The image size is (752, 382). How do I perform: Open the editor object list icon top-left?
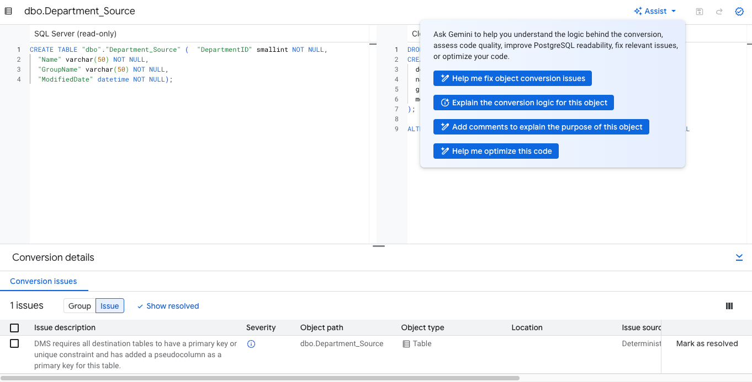[8, 11]
